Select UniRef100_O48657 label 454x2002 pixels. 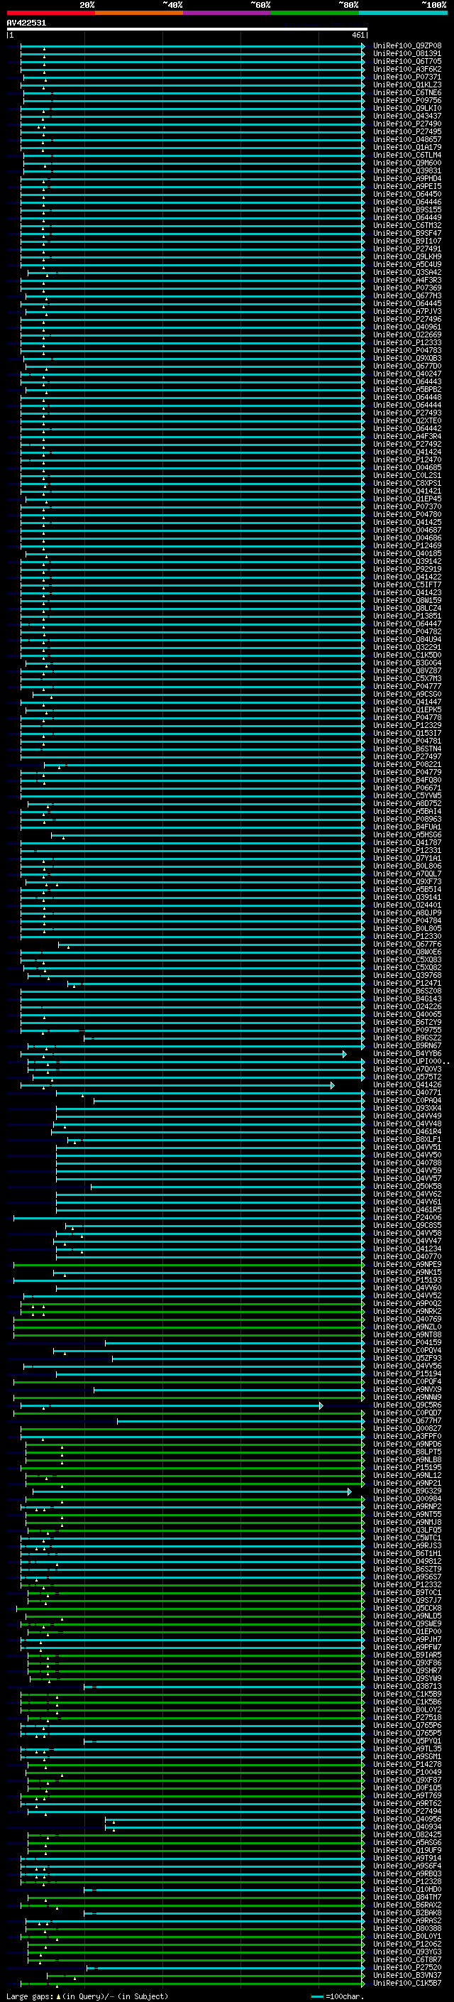(x=407, y=139)
